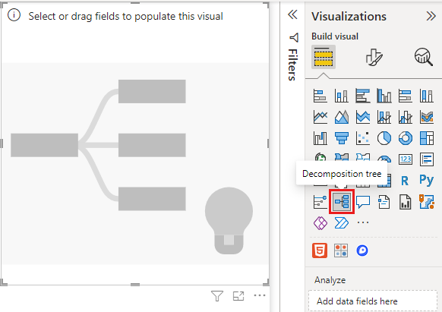Select the funnel chart visual
Image resolution: width=442 pixels, height=312 pixels.
[342, 138]
